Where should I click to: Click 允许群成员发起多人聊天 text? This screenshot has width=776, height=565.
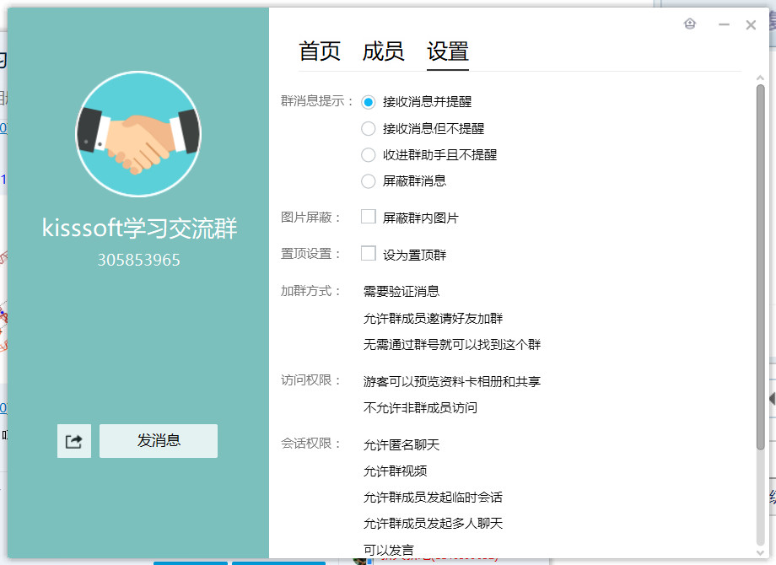[x=433, y=524]
